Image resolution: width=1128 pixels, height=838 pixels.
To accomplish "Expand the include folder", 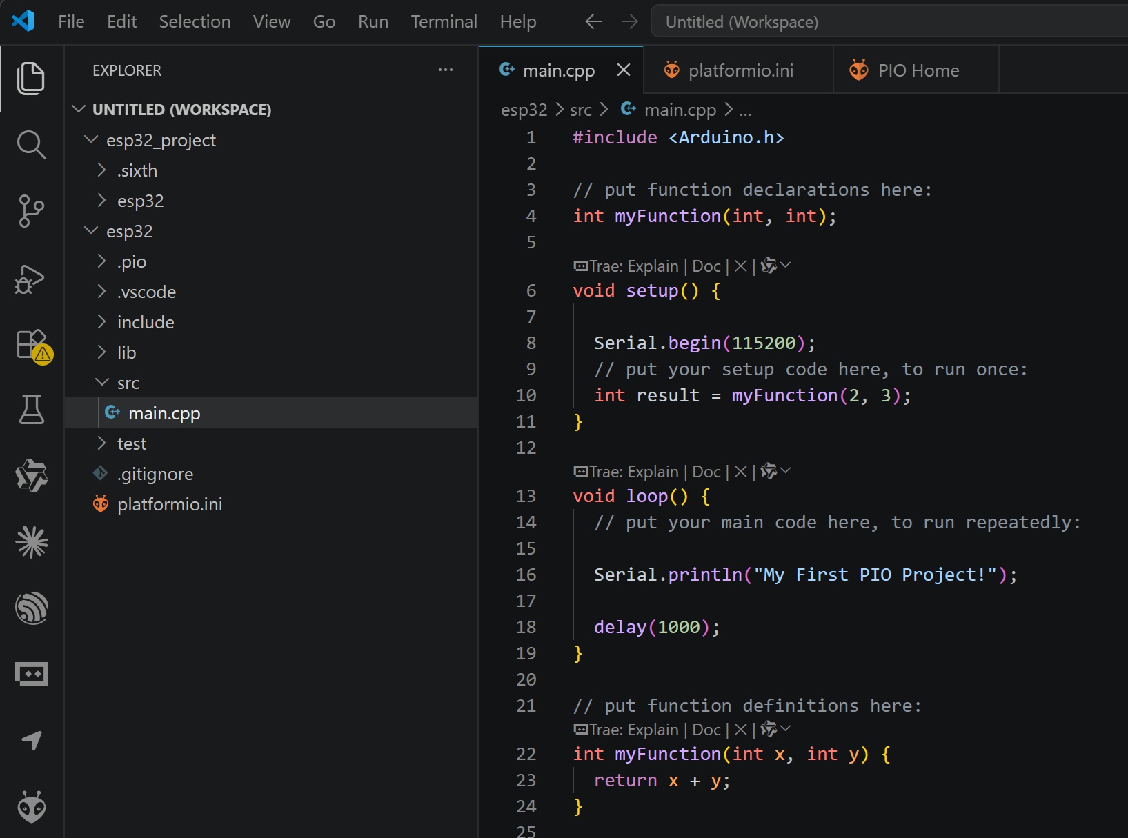I will tap(102, 322).
